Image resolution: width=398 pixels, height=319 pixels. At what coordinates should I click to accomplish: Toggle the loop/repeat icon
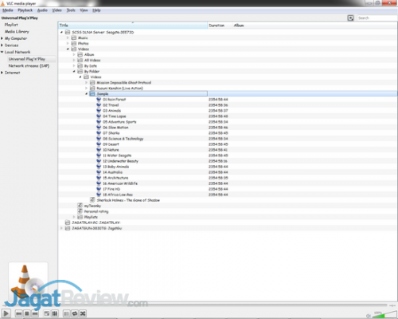pos(75,313)
